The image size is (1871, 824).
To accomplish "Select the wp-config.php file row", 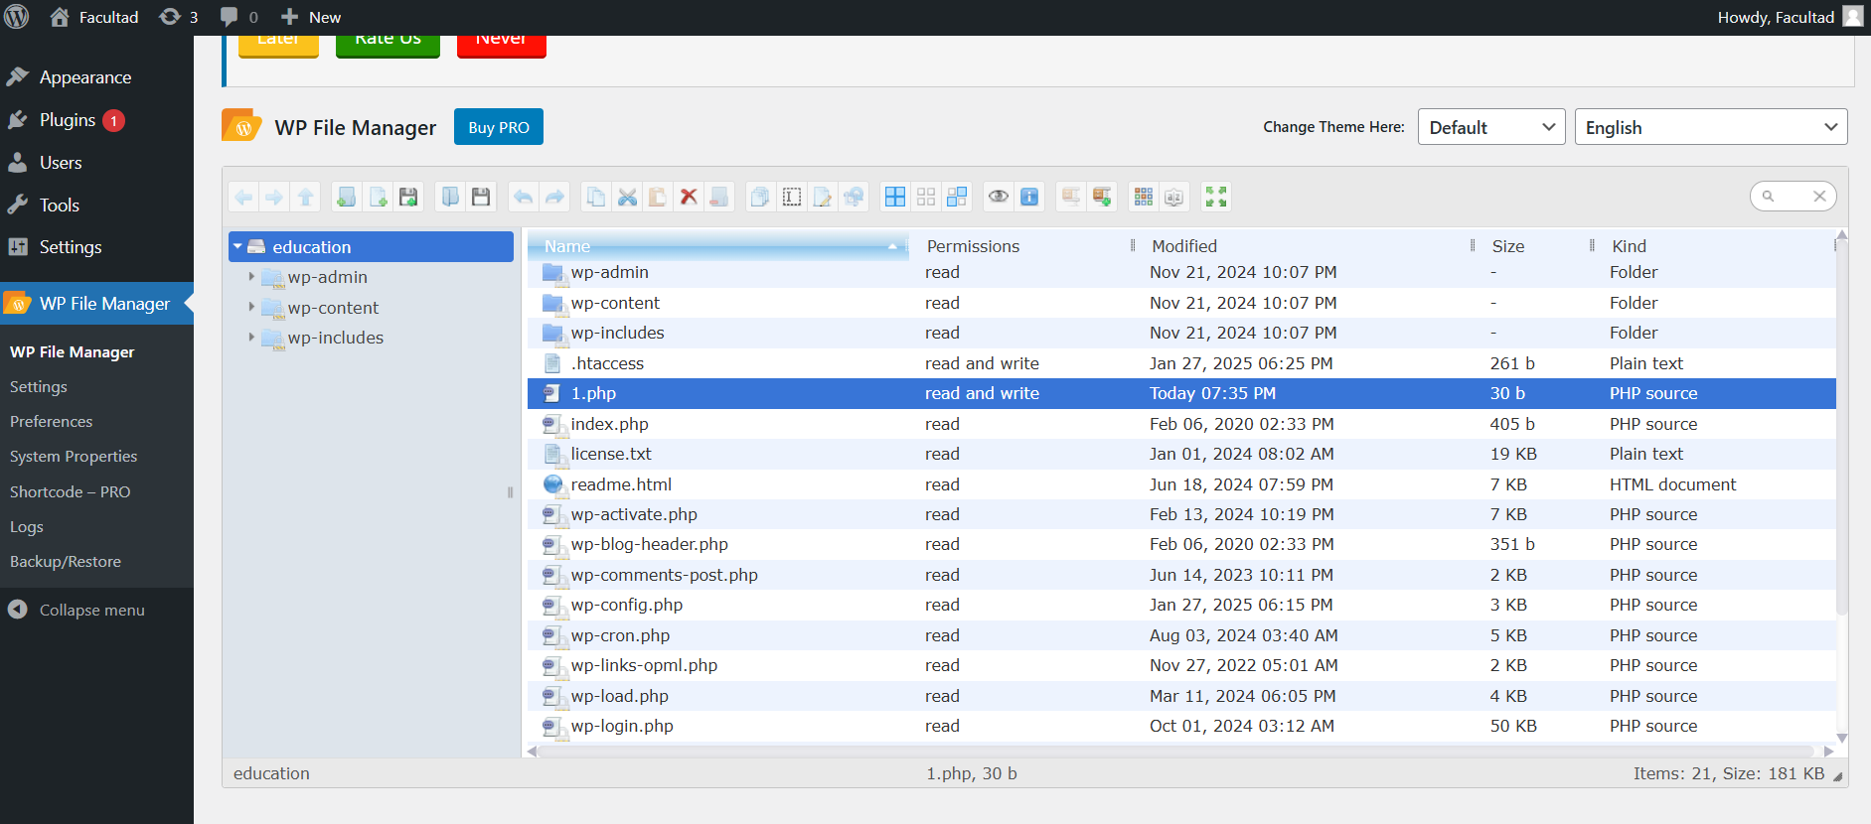I will pos(1181,605).
